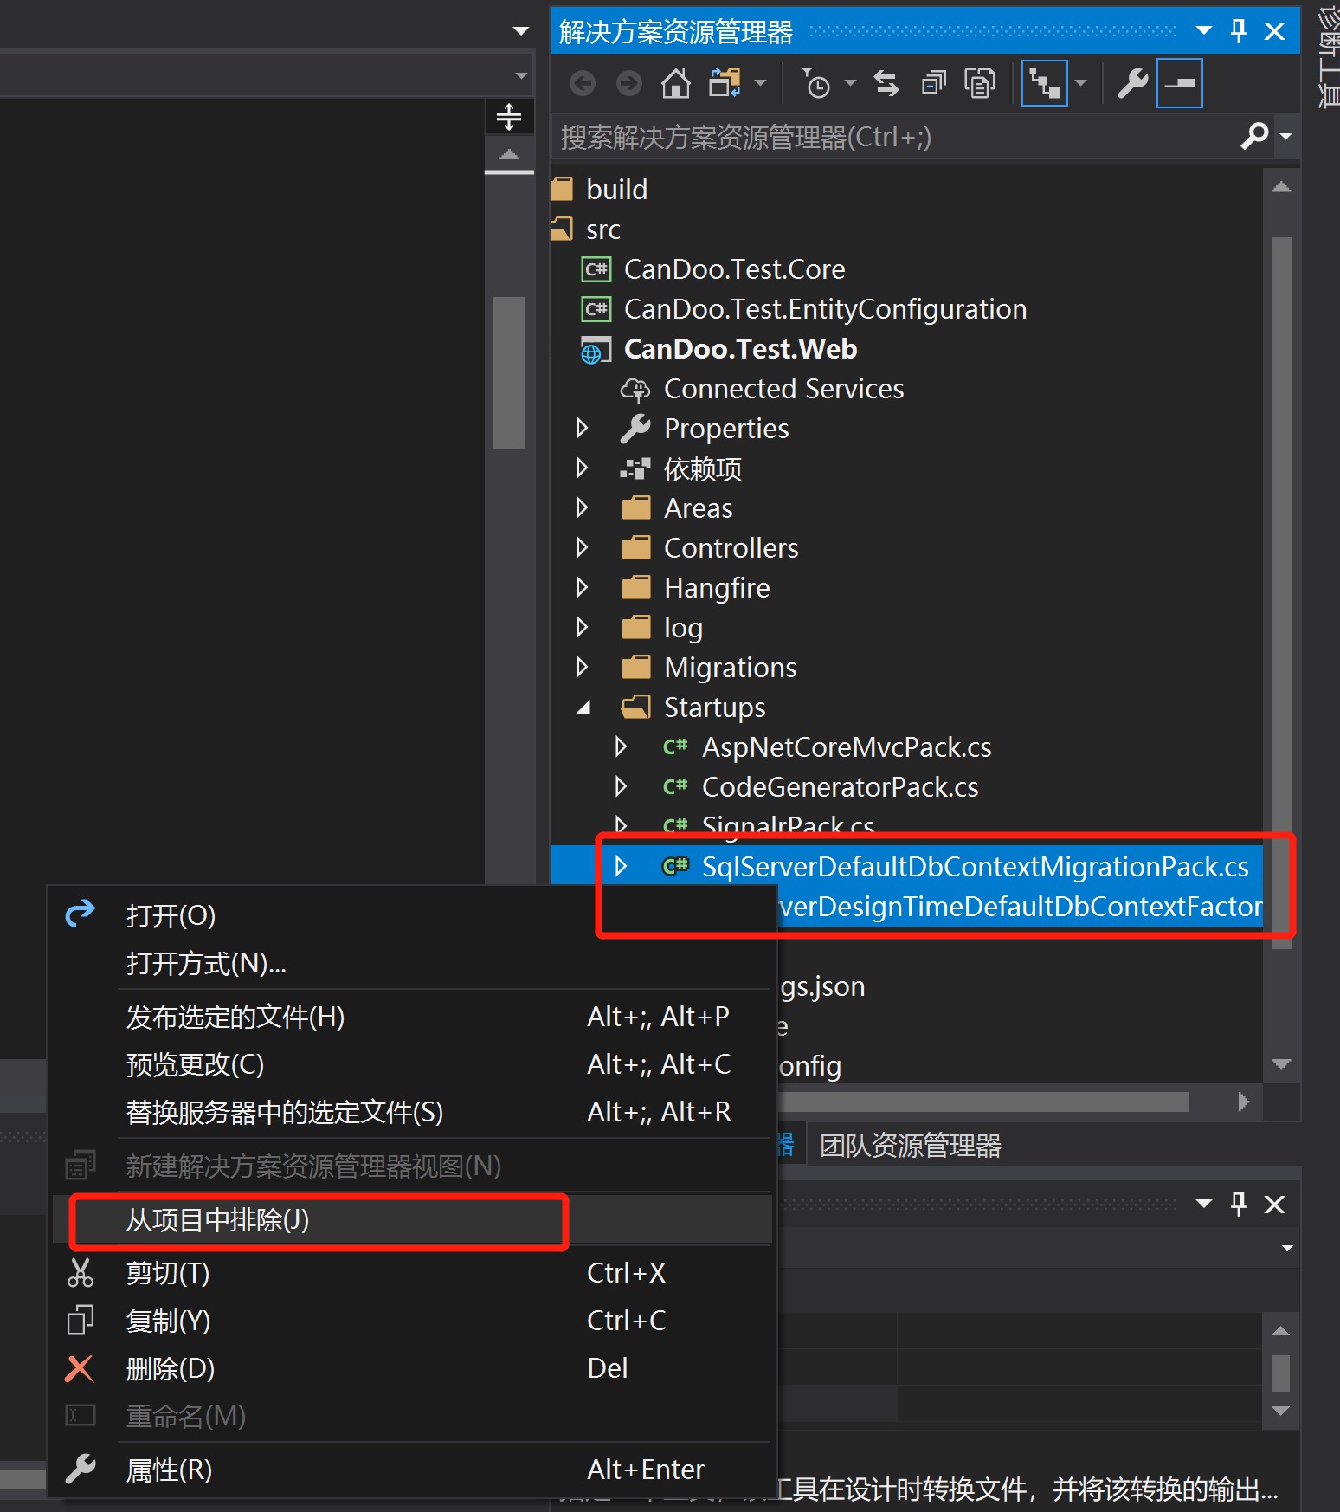Screen dimensions: 1340x1512
Task: Choose 预览更改(C) menu item
Action: pyautogui.click(x=412, y=1064)
